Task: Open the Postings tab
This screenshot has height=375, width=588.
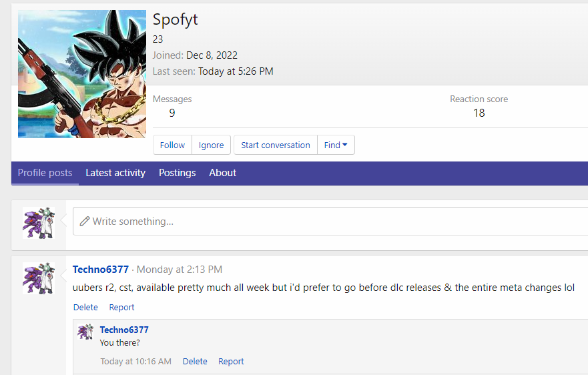Action: (x=177, y=173)
